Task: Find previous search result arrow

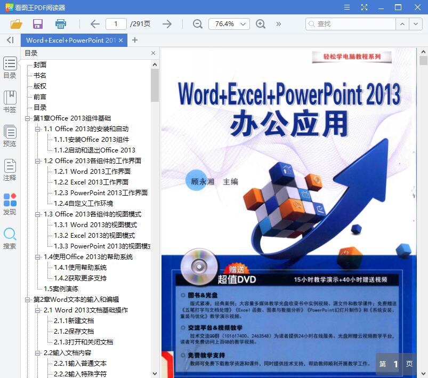Action: click(402, 24)
